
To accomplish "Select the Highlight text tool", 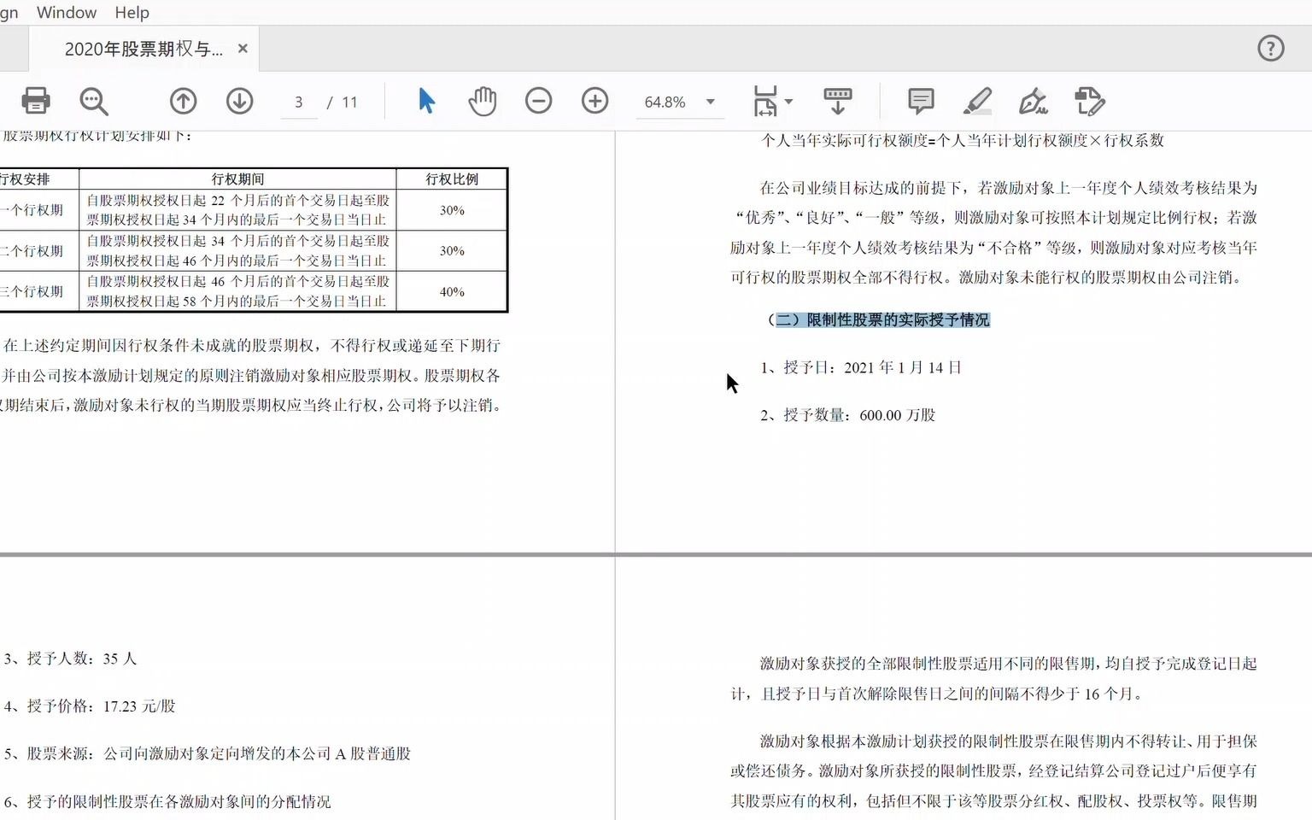I will pyautogui.click(x=977, y=101).
